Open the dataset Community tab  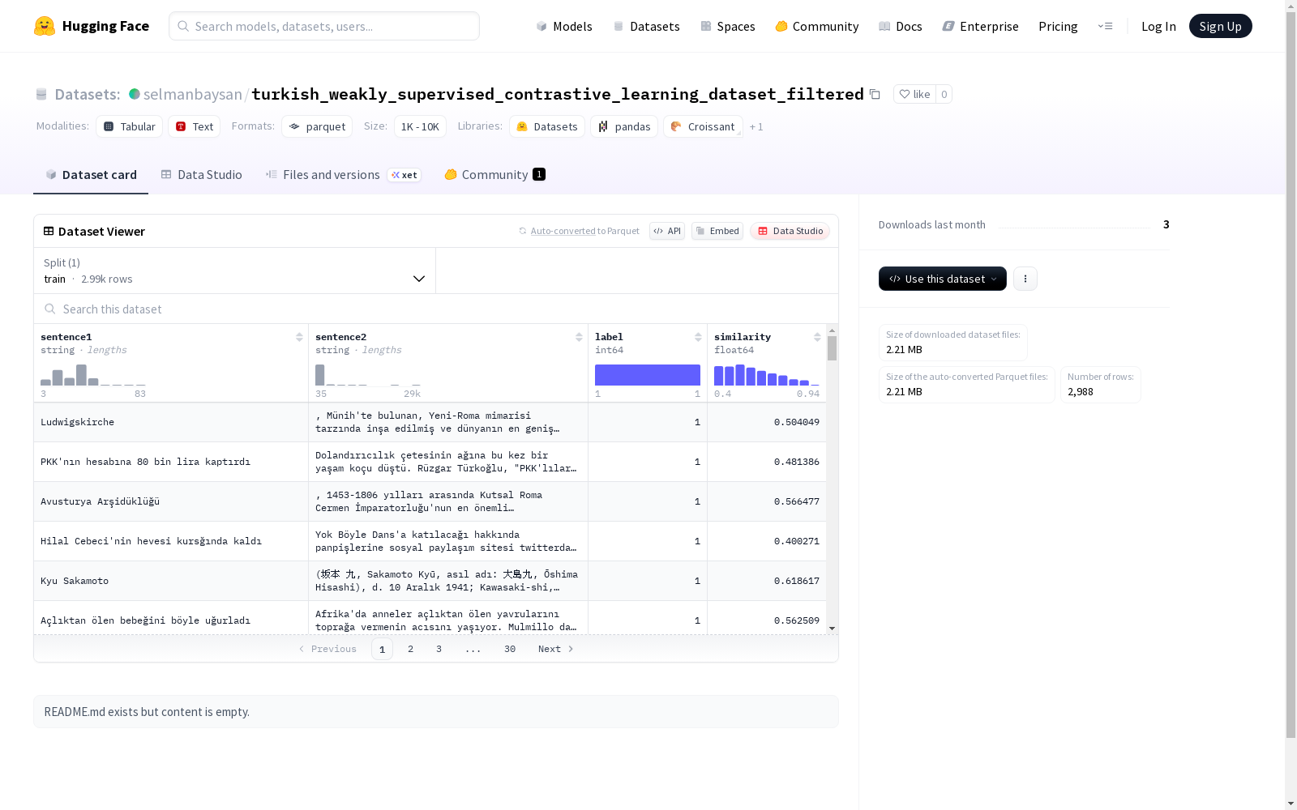click(494, 175)
